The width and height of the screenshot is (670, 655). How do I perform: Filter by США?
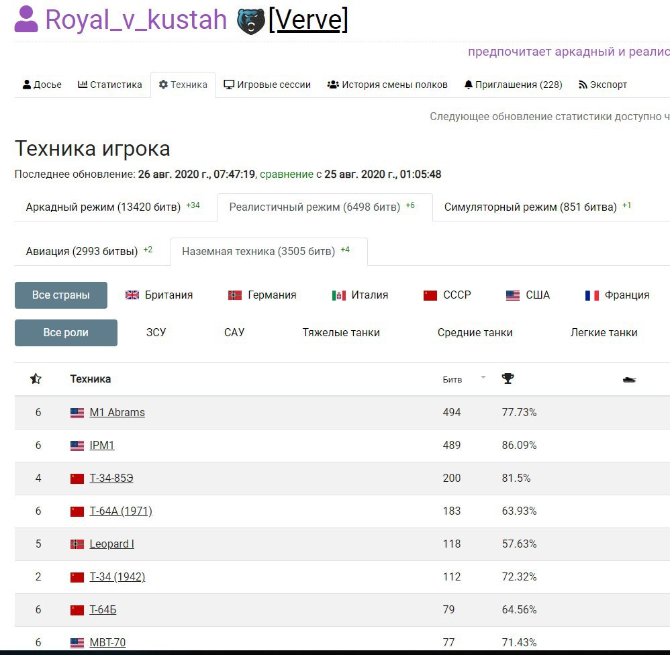click(528, 295)
